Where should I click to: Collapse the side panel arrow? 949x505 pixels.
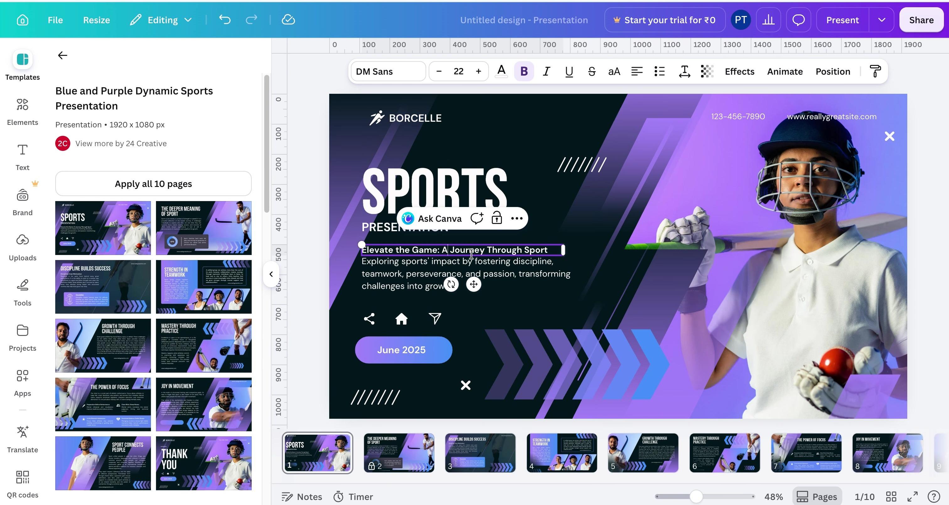click(x=271, y=274)
